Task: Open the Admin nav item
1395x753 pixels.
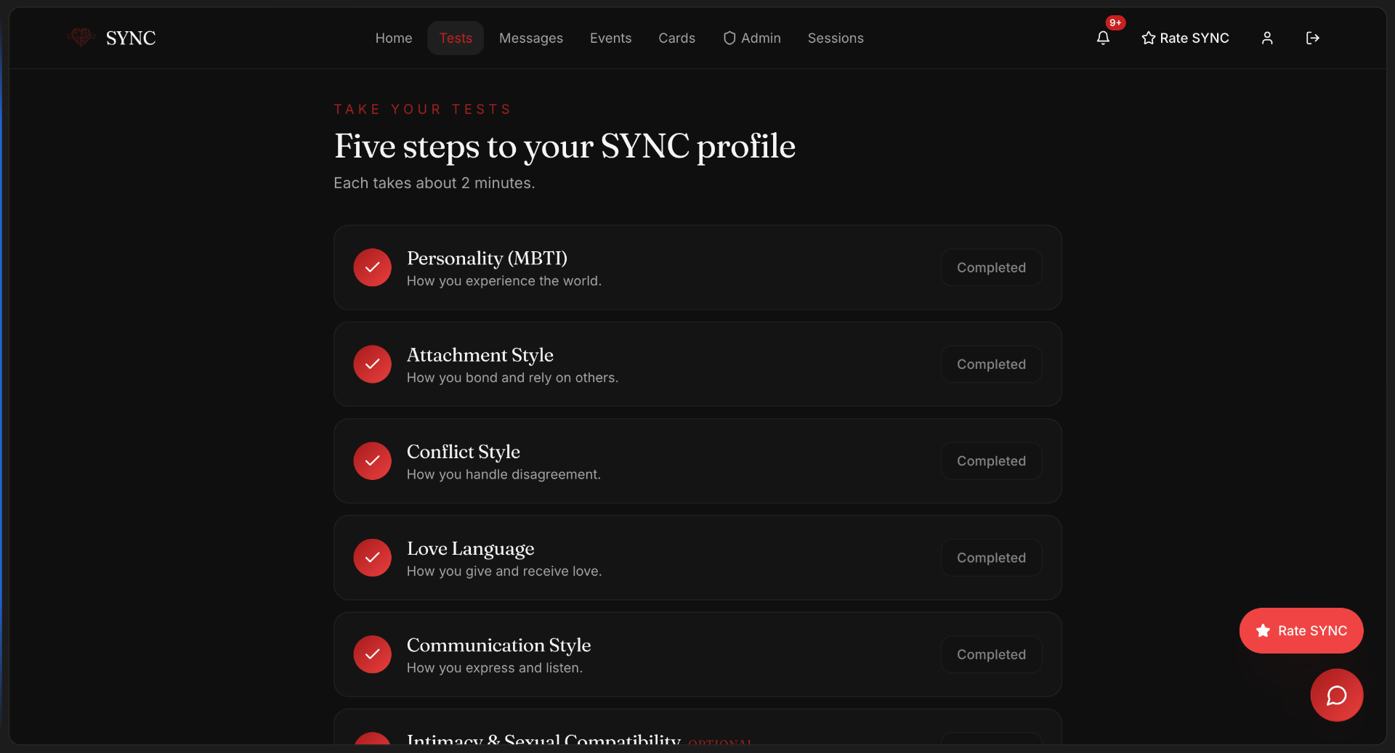Action: coord(752,38)
